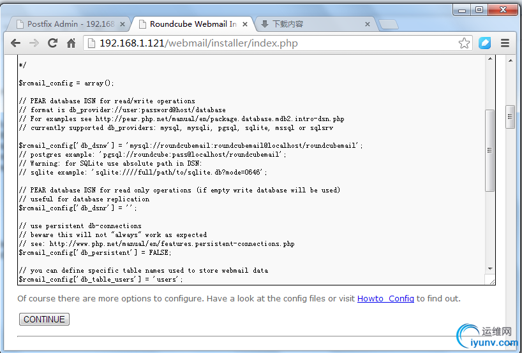Click the db_dsnr config line
This screenshot has height=353, width=522.
[78, 208]
